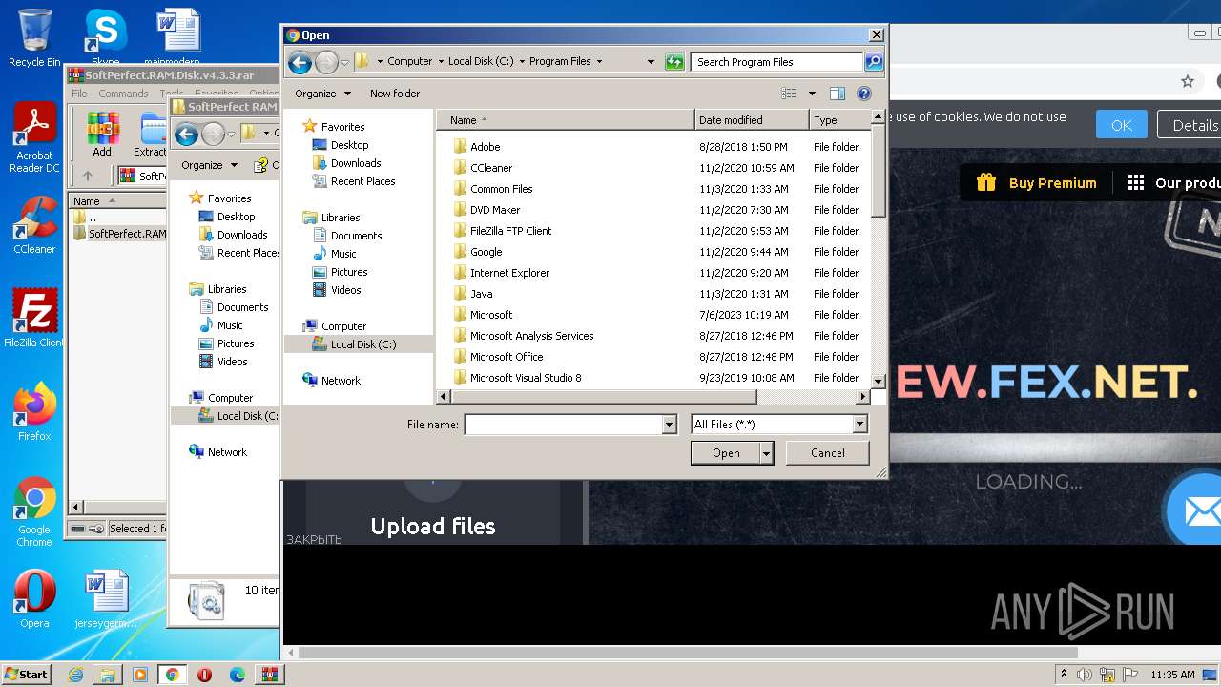Expand the address bar history dropdown
This screenshot has width=1221, height=687.
[x=651, y=62]
